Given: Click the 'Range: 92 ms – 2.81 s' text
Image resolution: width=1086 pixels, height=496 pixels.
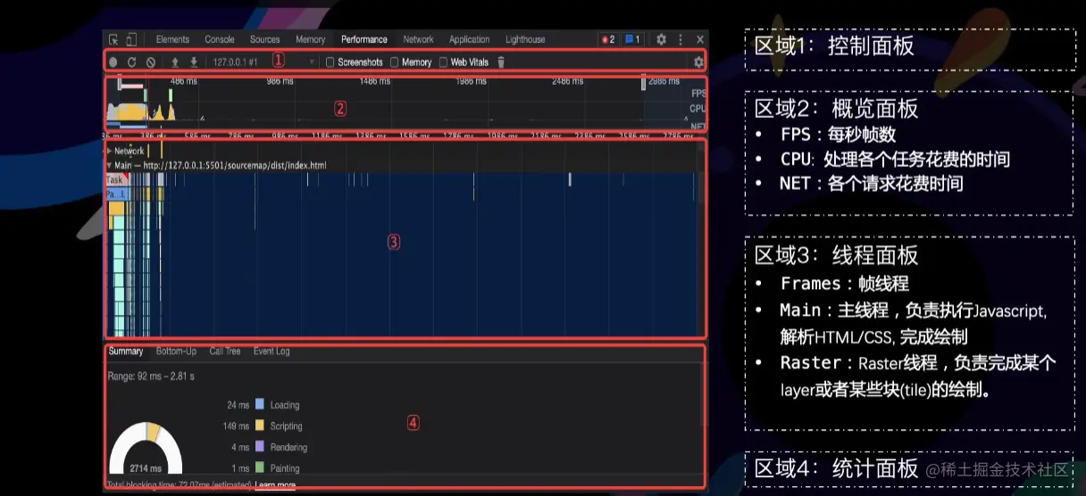Looking at the screenshot, I should click(151, 376).
